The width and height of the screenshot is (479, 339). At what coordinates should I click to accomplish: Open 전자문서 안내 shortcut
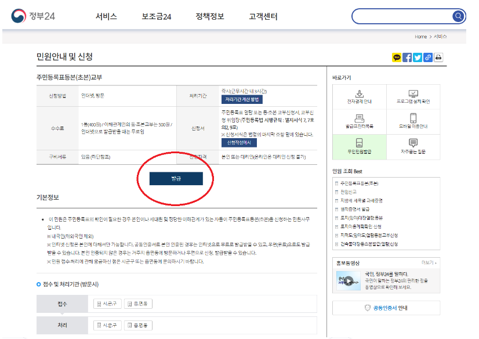pyautogui.click(x=359, y=97)
